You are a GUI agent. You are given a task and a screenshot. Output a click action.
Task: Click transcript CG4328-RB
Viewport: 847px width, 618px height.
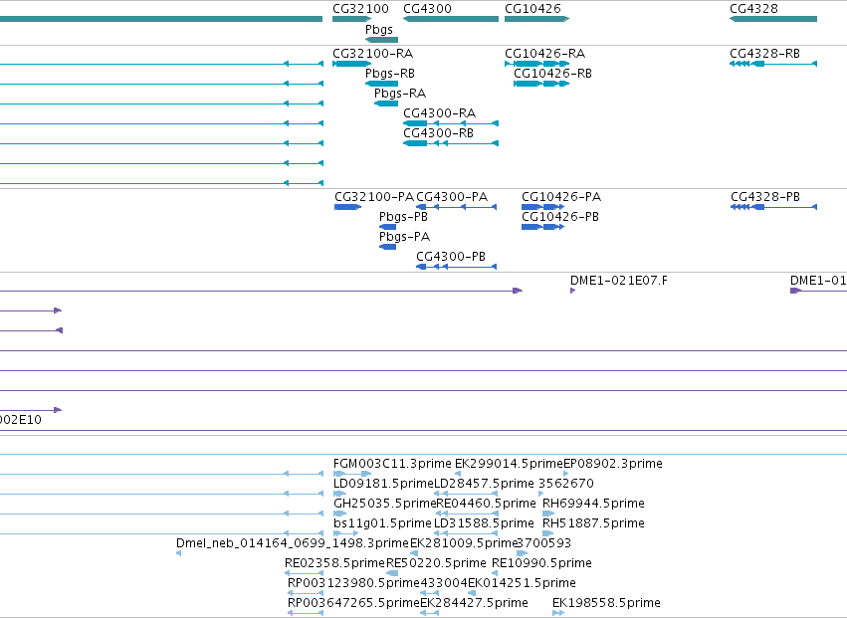coord(765,54)
